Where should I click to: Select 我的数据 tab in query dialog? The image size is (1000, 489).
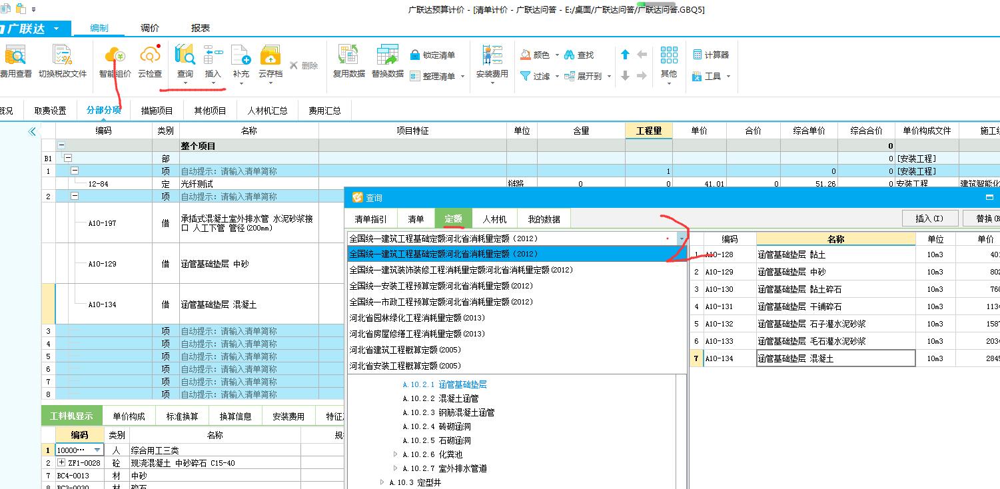click(x=544, y=219)
